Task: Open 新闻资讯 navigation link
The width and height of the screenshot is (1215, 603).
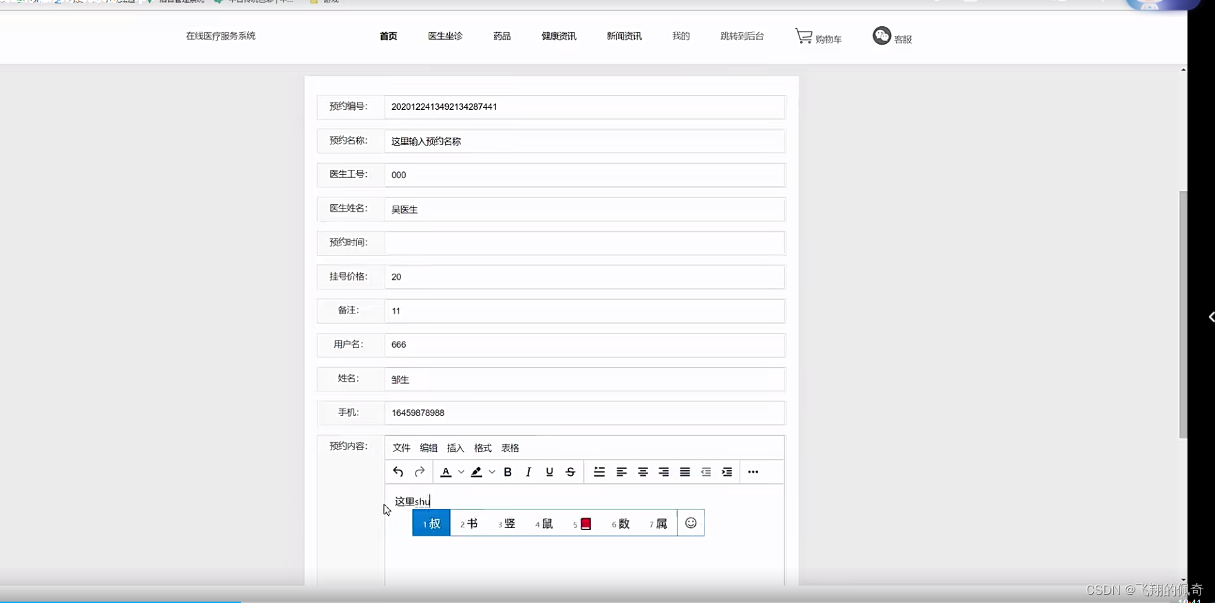Action: tap(624, 36)
